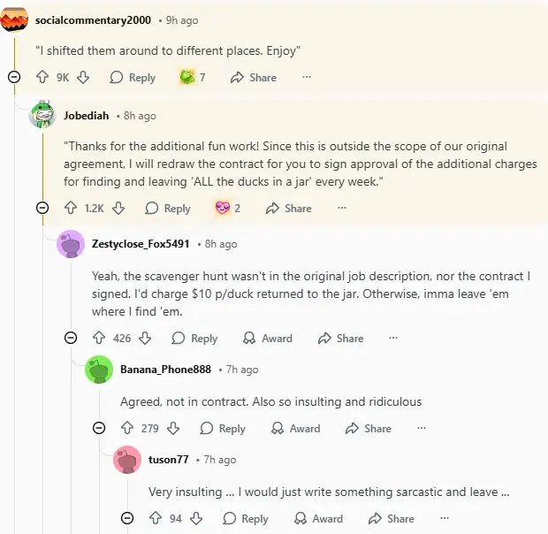Downvote socialcommentary2000's comment
The height and width of the screenshot is (534, 548).
[83, 78]
